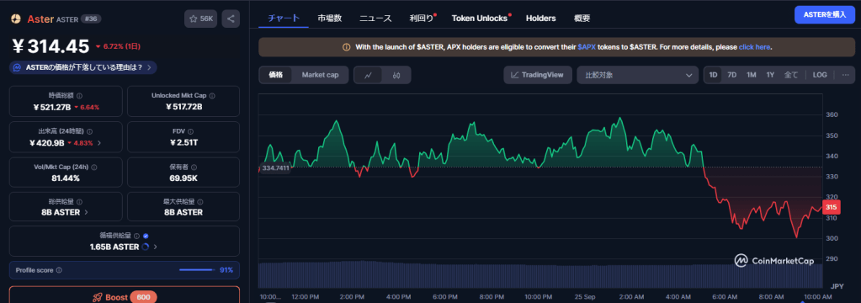Open the Token Unlocks tab

[x=480, y=19]
